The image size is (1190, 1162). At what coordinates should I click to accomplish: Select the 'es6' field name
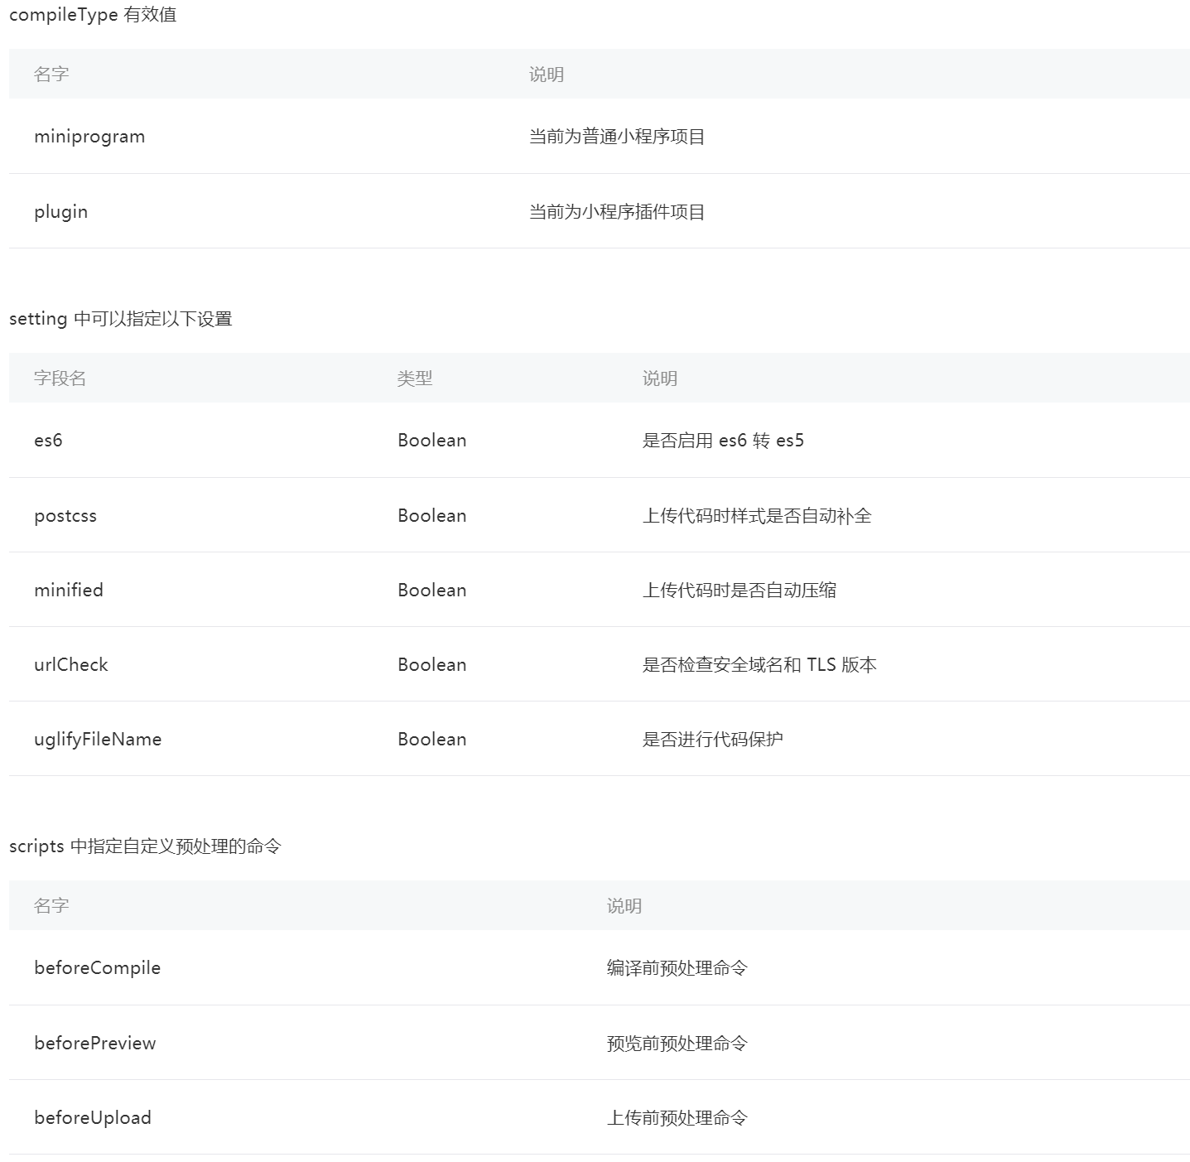(x=48, y=441)
